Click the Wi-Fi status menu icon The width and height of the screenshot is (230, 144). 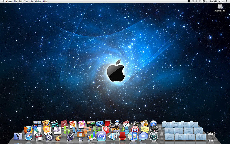click(200, 1)
